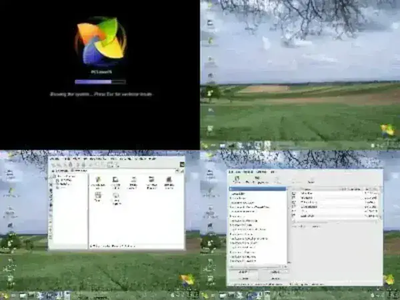Open the start menu on the empty desktop screenshot
This screenshot has height=300, width=400.
205,145
